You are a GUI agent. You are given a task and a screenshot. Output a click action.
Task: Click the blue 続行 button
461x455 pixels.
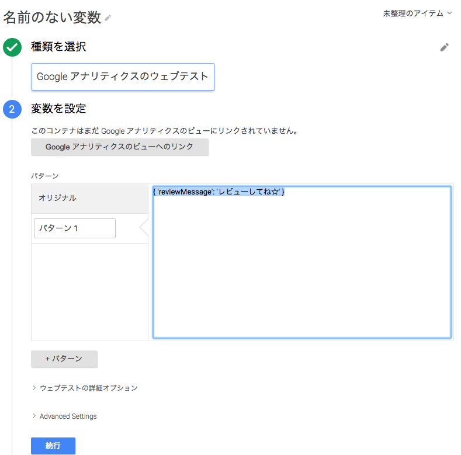point(53,446)
